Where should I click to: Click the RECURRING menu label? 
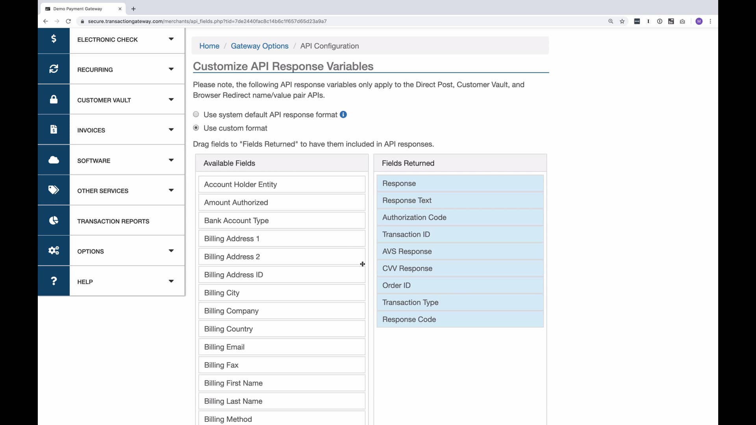[x=95, y=70]
